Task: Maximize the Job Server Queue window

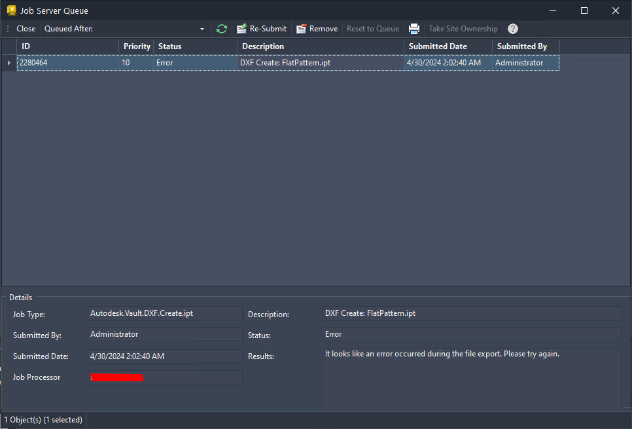Action: click(x=584, y=10)
